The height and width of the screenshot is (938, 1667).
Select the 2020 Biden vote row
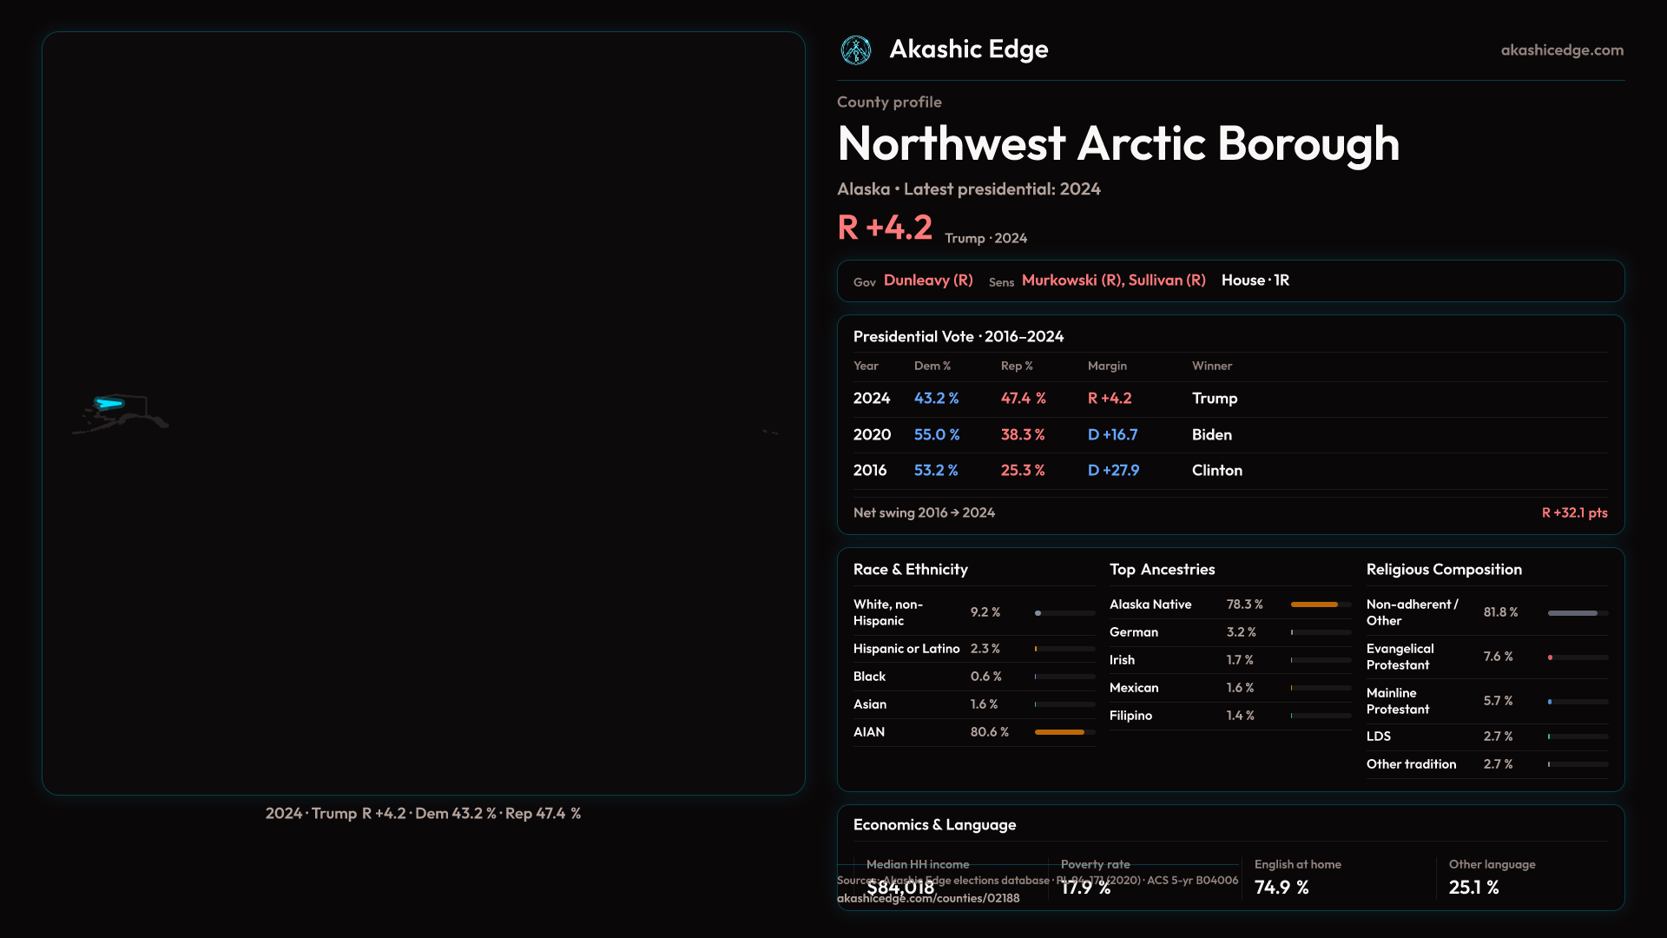coord(1230,435)
